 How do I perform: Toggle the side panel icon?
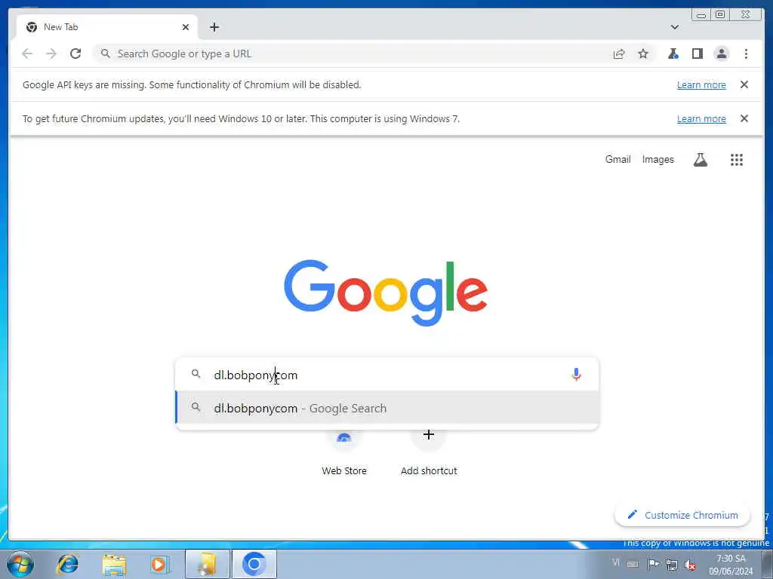pos(697,54)
